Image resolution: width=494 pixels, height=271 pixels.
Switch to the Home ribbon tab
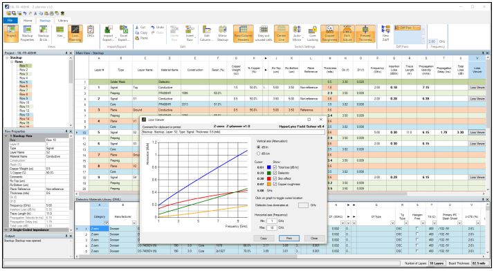click(28, 21)
